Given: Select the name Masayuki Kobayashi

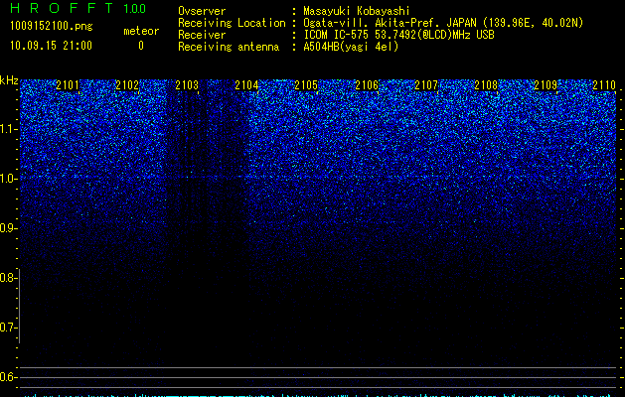Looking at the screenshot, I should tap(357, 11).
